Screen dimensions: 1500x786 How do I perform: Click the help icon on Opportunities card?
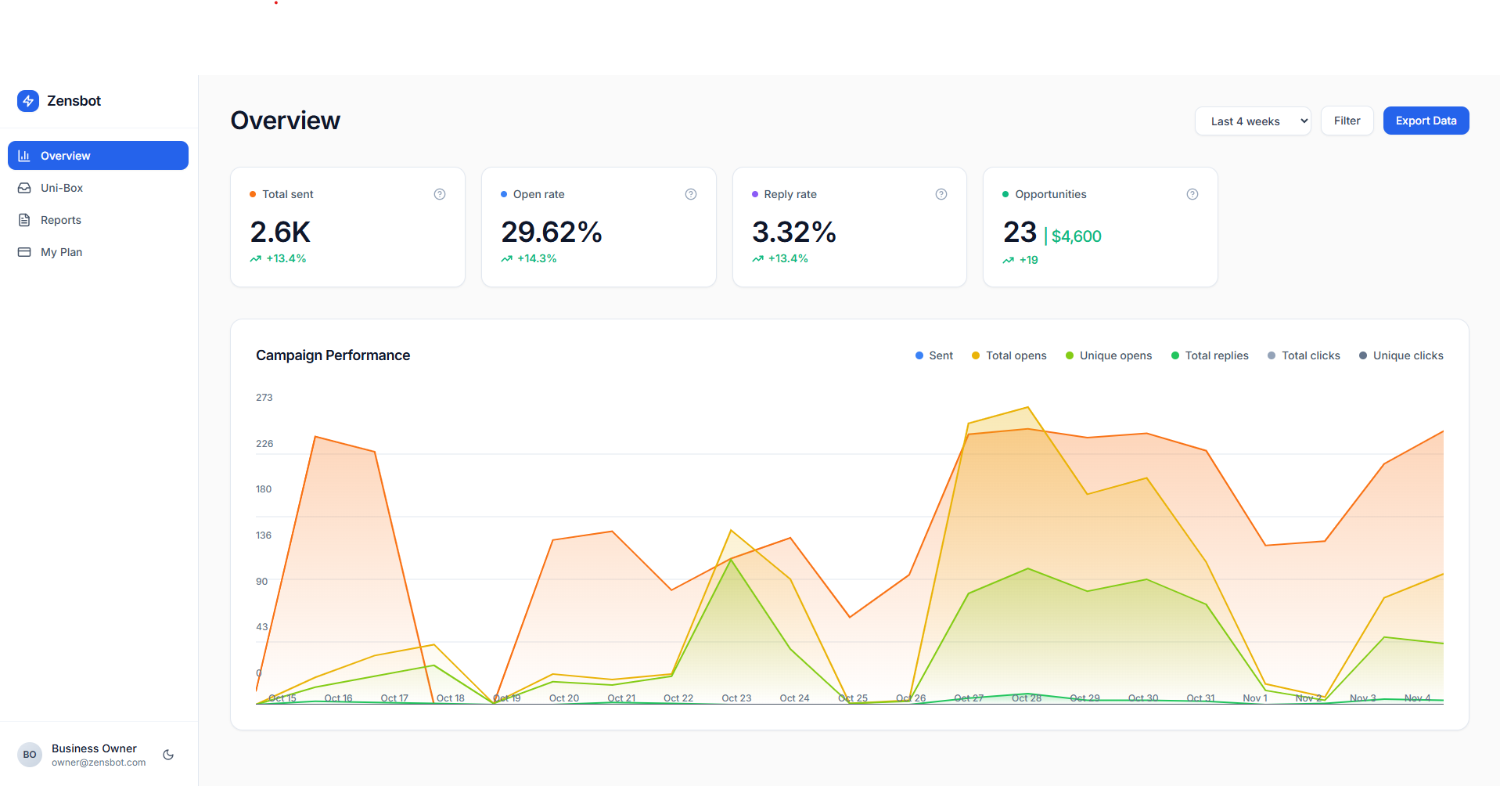[x=1192, y=193]
